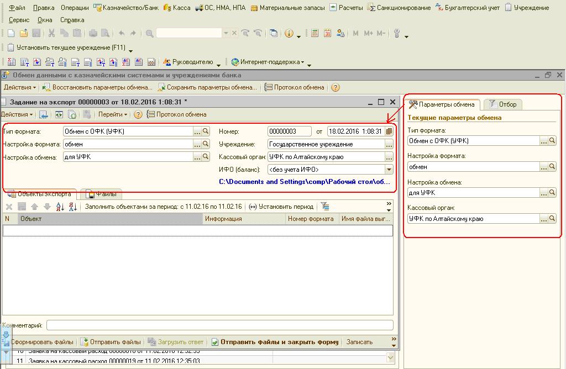Switch to the Файлы tab
Image resolution: width=566 pixels, height=369 pixels.
click(x=101, y=194)
